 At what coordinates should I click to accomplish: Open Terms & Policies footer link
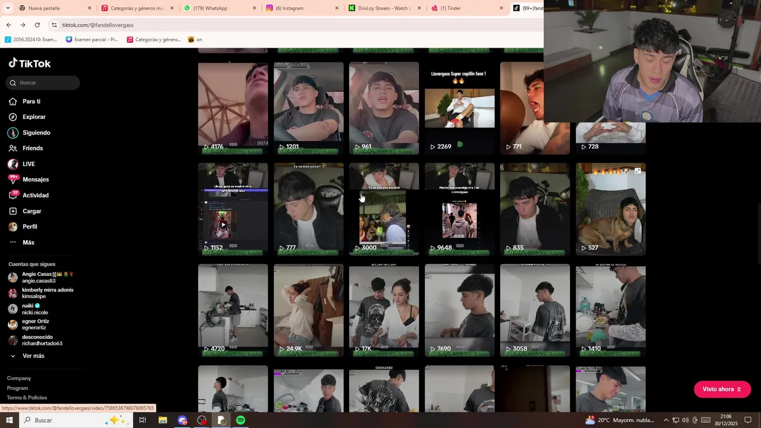(27, 398)
